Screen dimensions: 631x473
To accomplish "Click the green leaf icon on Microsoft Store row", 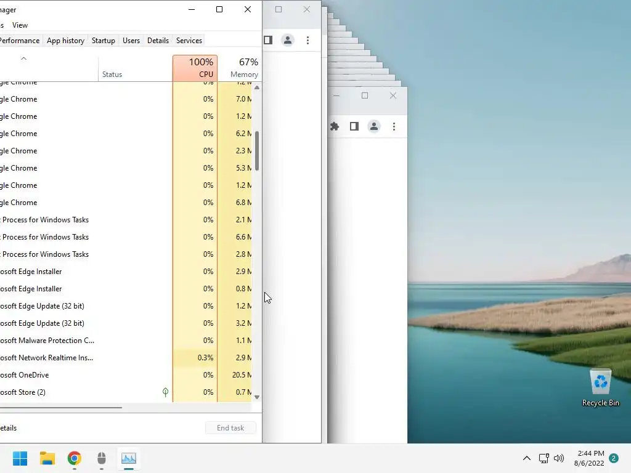I will (165, 392).
